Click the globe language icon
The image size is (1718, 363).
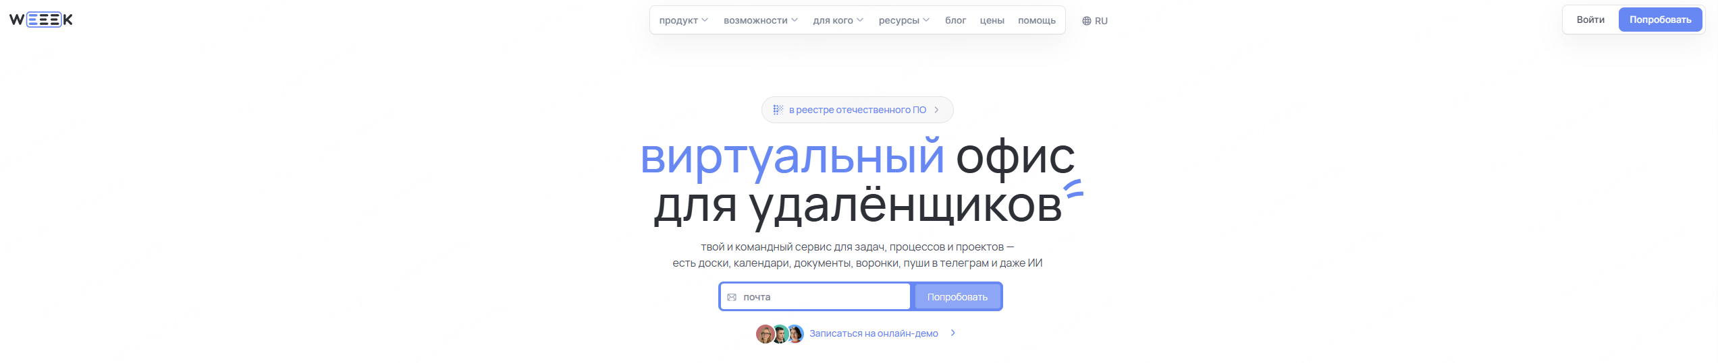click(x=1086, y=21)
